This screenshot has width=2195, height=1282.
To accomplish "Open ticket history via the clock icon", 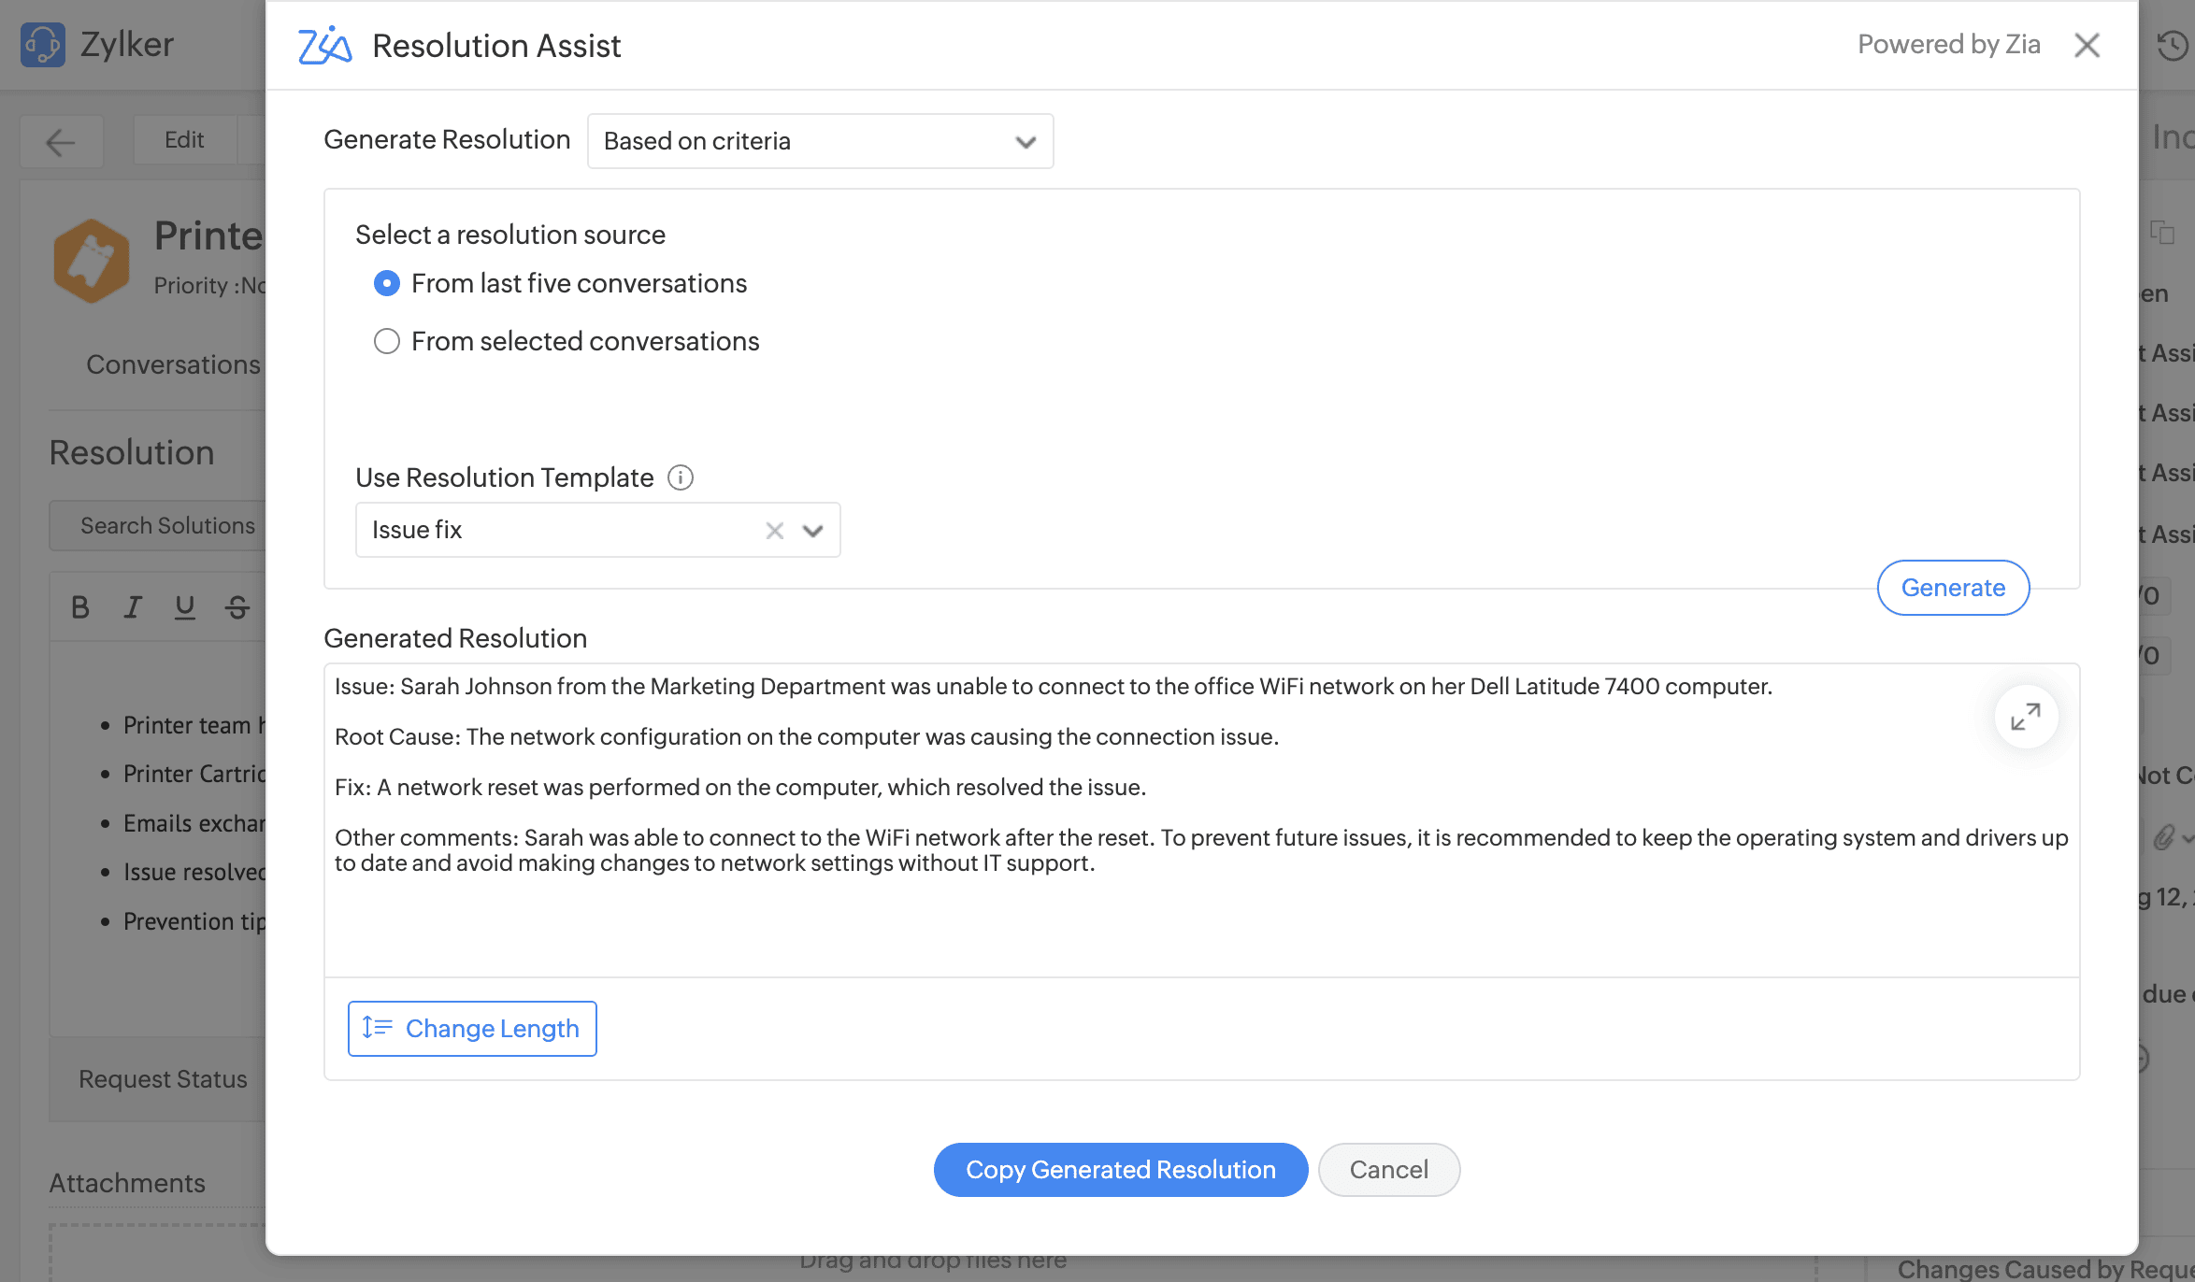I will [2171, 45].
